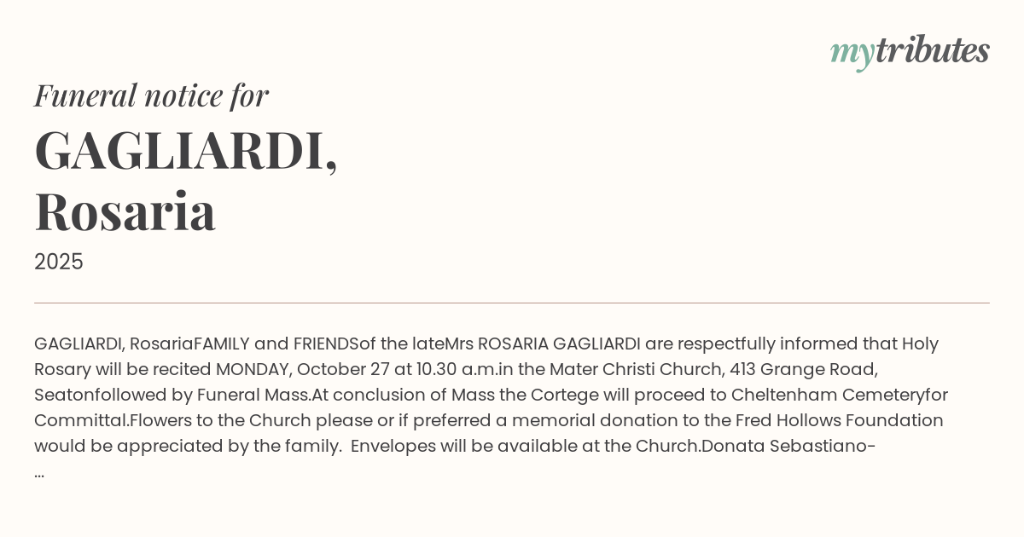Image resolution: width=1024 pixels, height=537 pixels.
Task: Click the horizontal divider line
Action: (512, 303)
